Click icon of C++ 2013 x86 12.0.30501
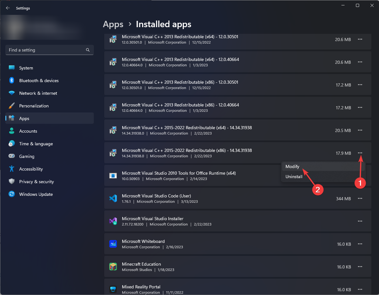Screen dimensions: 379x295 tap(113, 85)
